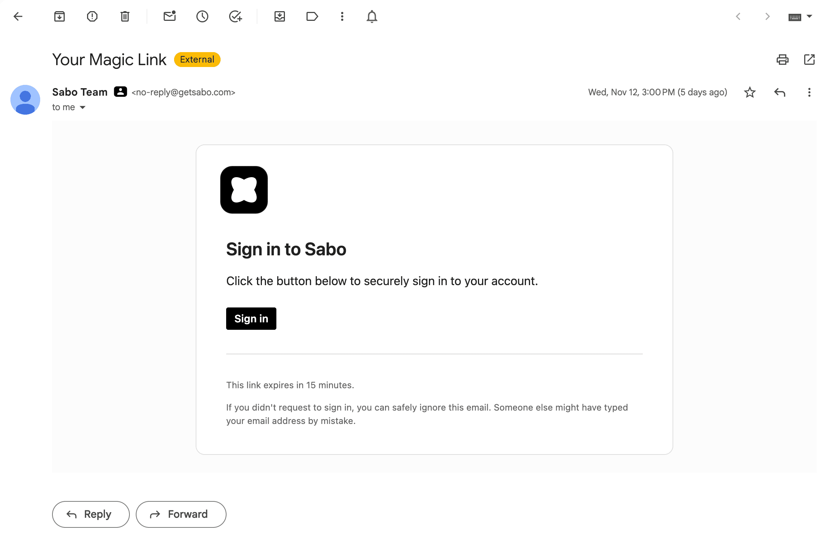
Task: Add this email to Tasks
Action: coord(235,16)
